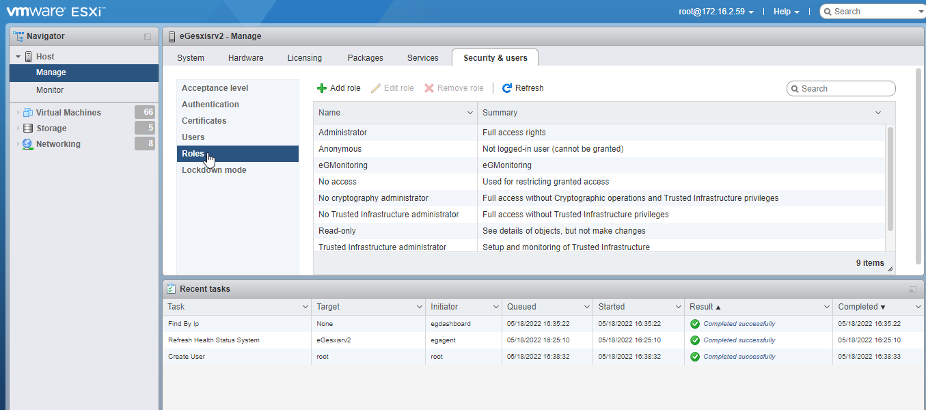Switch to the Hardware tab
The image size is (926, 410).
tap(246, 58)
